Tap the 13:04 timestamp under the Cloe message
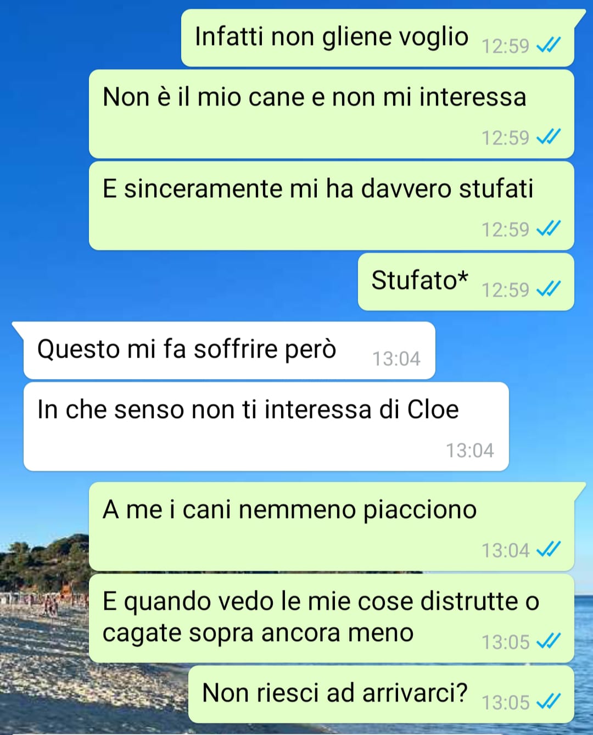The height and width of the screenshot is (735, 593). click(470, 450)
